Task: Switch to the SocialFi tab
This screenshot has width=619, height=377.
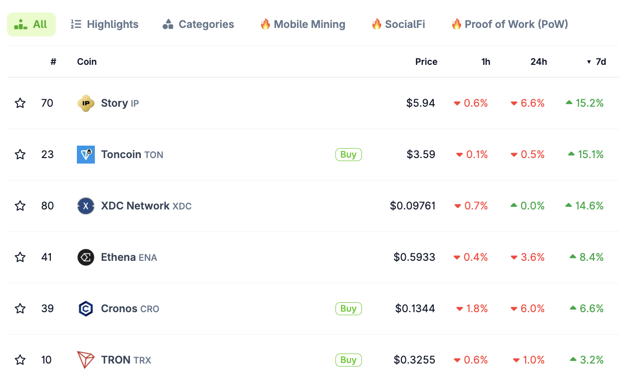Action: [x=398, y=24]
